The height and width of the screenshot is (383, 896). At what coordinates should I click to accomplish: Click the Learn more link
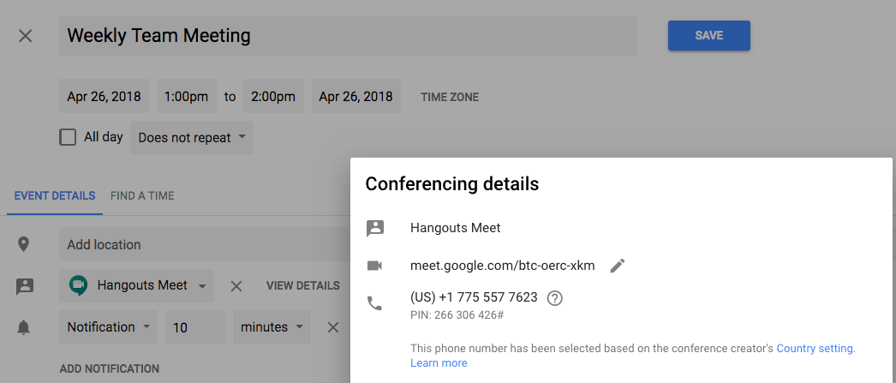pyautogui.click(x=439, y=363)
